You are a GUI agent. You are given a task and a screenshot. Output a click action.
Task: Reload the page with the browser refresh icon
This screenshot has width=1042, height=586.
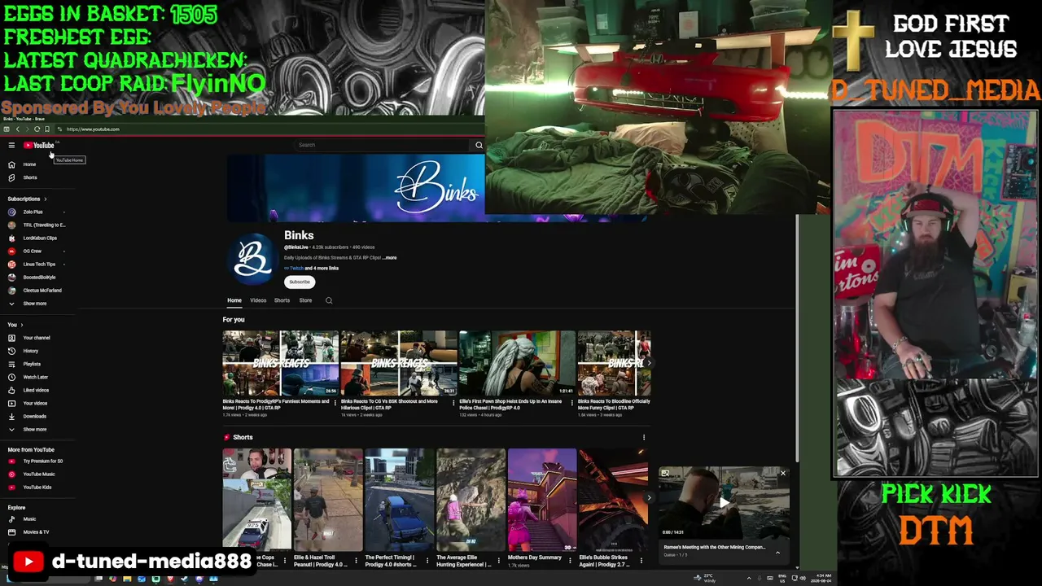[x=37, y=129]
